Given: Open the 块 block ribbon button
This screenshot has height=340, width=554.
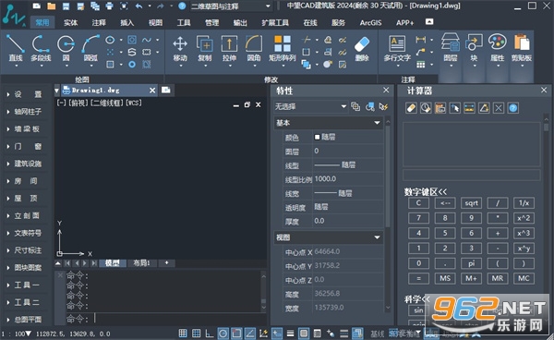Looking at the screenshot, I should click(474, 49).
